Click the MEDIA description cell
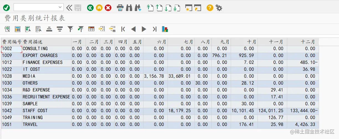Image resolution: width=339 pixels, height=139 pixels. click(47, 76)
